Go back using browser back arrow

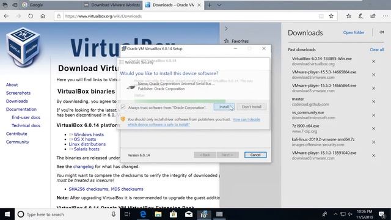(x=6, y=16)
